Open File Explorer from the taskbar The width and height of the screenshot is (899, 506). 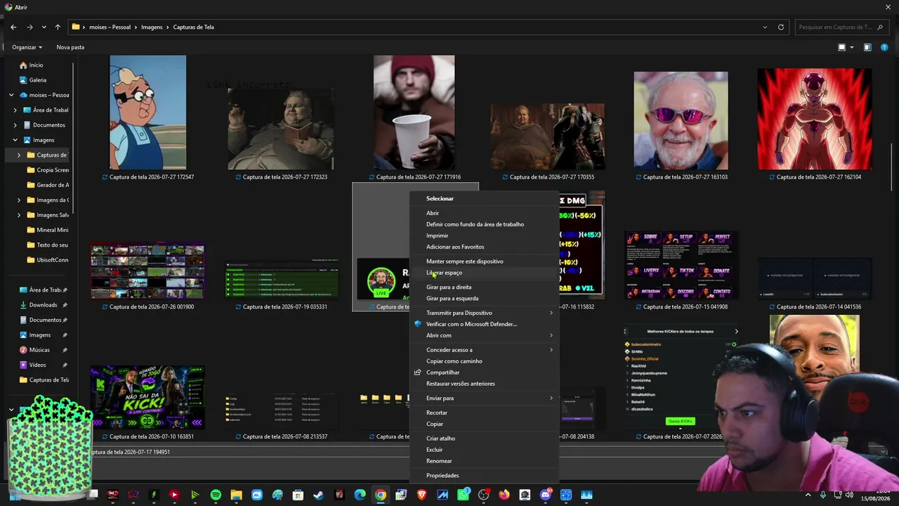coord(236,495)
